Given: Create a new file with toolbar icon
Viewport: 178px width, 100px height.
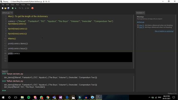Looking at the screenshot, I should (x=3, y=8).
